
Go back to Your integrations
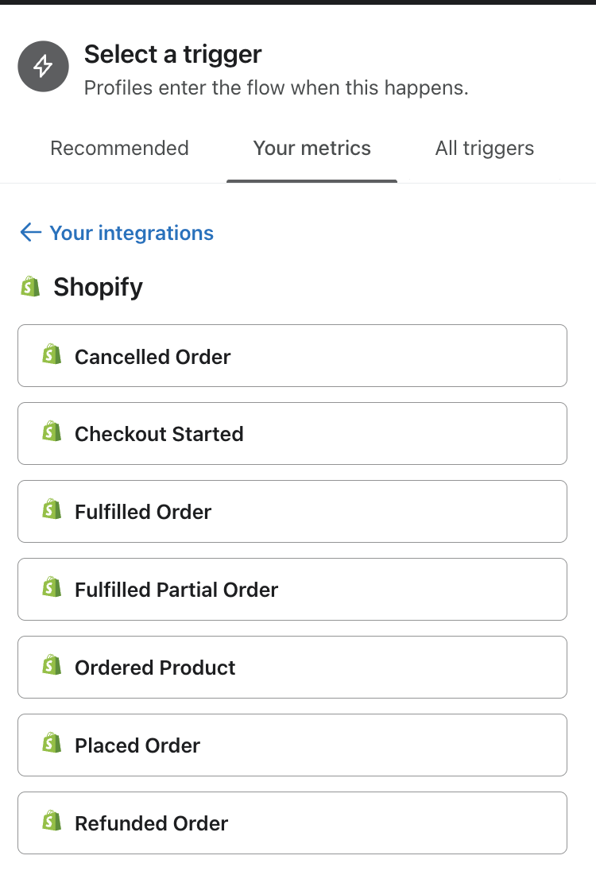[x=131, y=233]
